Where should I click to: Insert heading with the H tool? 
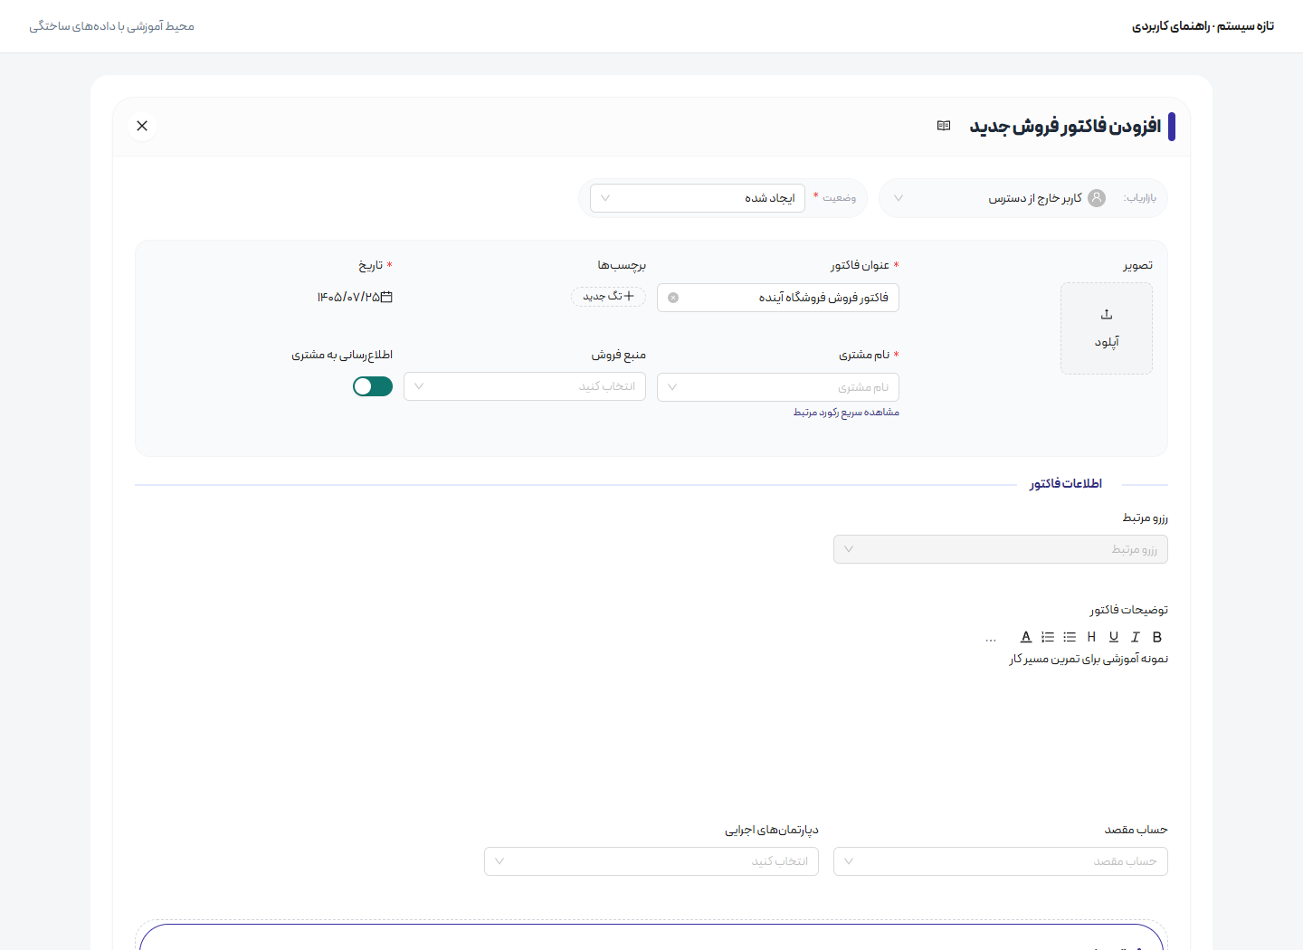(1091, 637)
